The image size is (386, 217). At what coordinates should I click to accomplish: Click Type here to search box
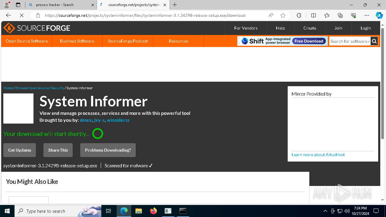(x=58, y=211)
